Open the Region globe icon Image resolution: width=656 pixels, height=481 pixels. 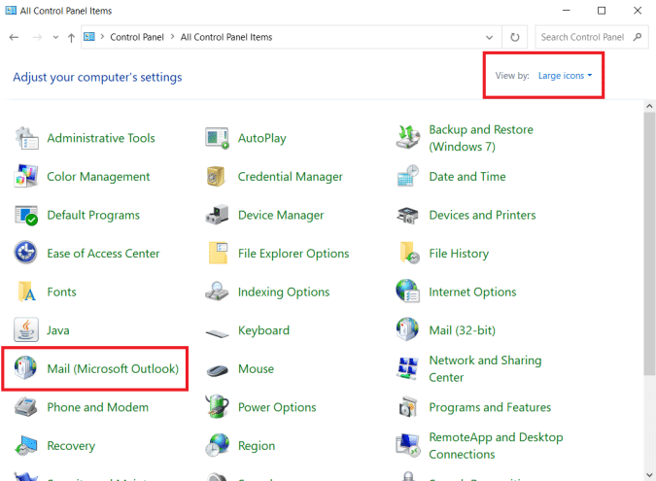click(x=217, y=445)
